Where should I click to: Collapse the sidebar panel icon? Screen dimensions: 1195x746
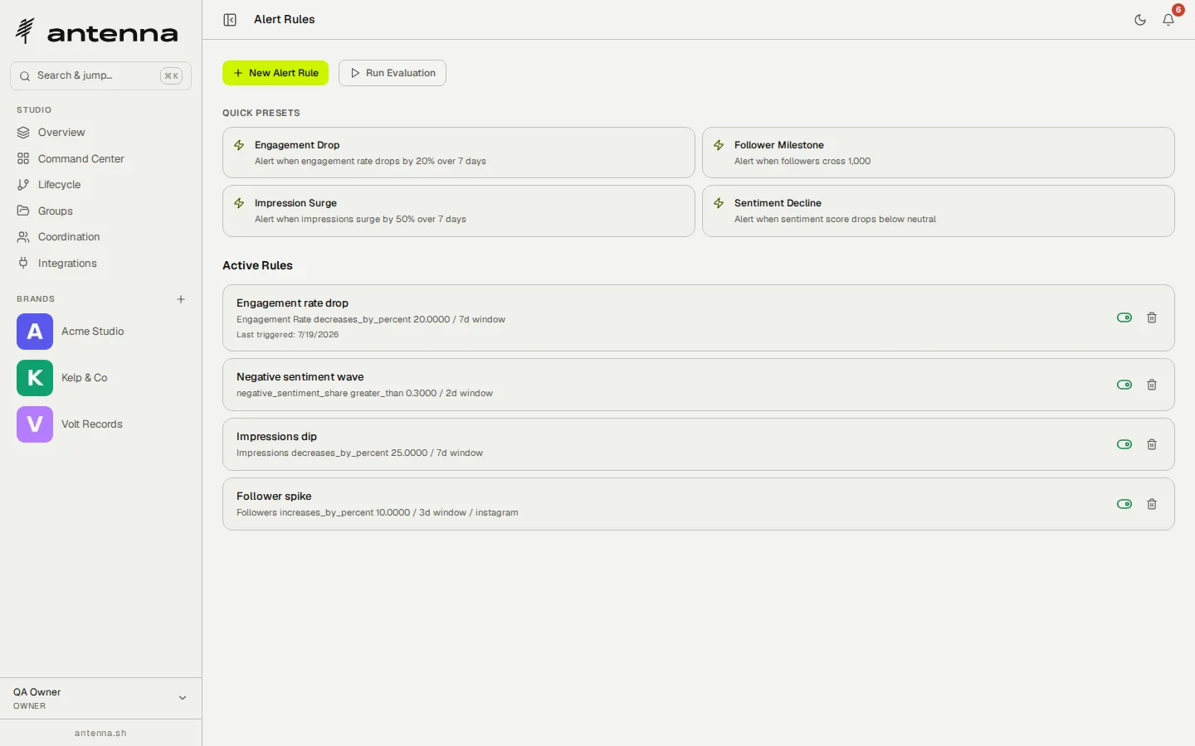[x=230, y=20]
